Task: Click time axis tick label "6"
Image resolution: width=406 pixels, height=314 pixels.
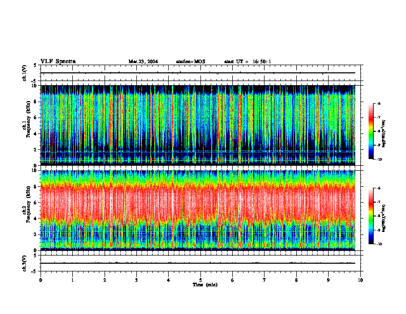Action: [x=233, y=280]
